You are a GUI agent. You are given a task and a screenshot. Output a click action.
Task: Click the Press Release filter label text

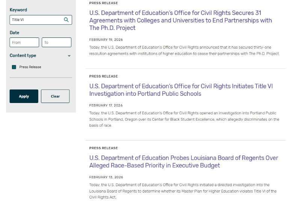point(30,67)
